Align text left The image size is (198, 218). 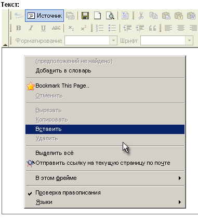[168, 28]
